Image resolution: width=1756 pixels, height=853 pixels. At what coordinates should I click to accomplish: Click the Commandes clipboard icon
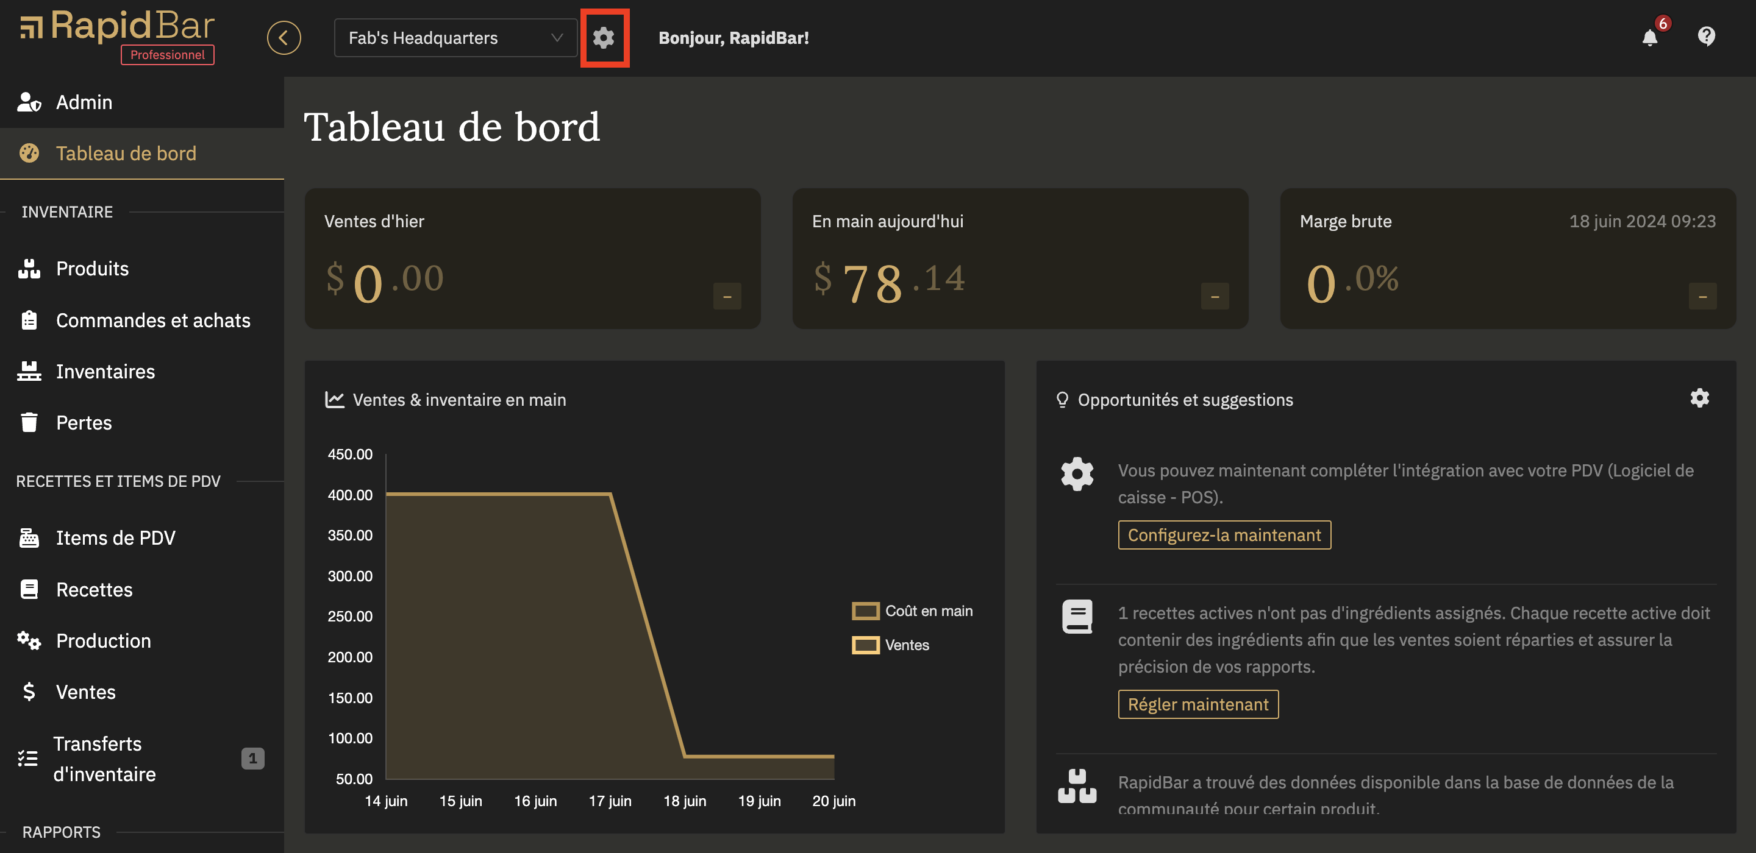point(29,320)
